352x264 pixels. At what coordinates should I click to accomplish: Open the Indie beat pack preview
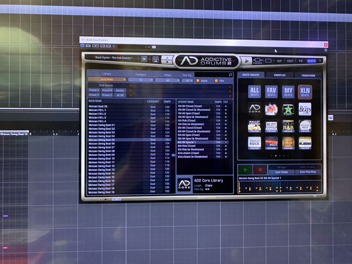pyautogui.click(x=305, y=126)
